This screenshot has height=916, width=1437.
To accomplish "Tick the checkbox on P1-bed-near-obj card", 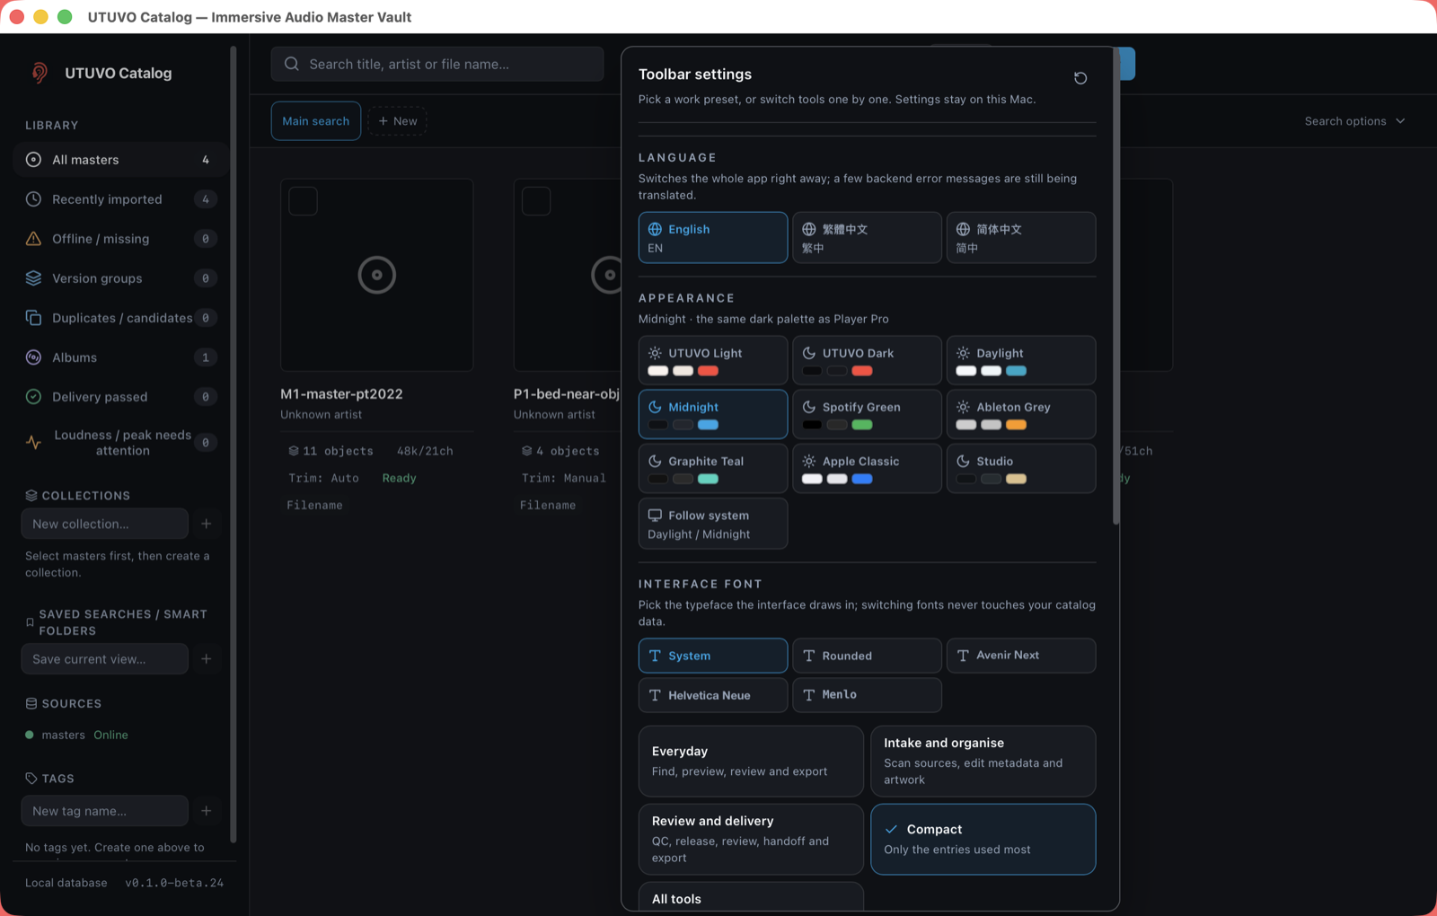I will pyautogui.click(x=536, y=201).
